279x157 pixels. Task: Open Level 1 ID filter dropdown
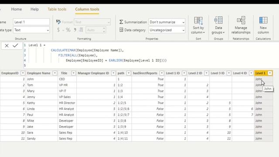(184, 73)
